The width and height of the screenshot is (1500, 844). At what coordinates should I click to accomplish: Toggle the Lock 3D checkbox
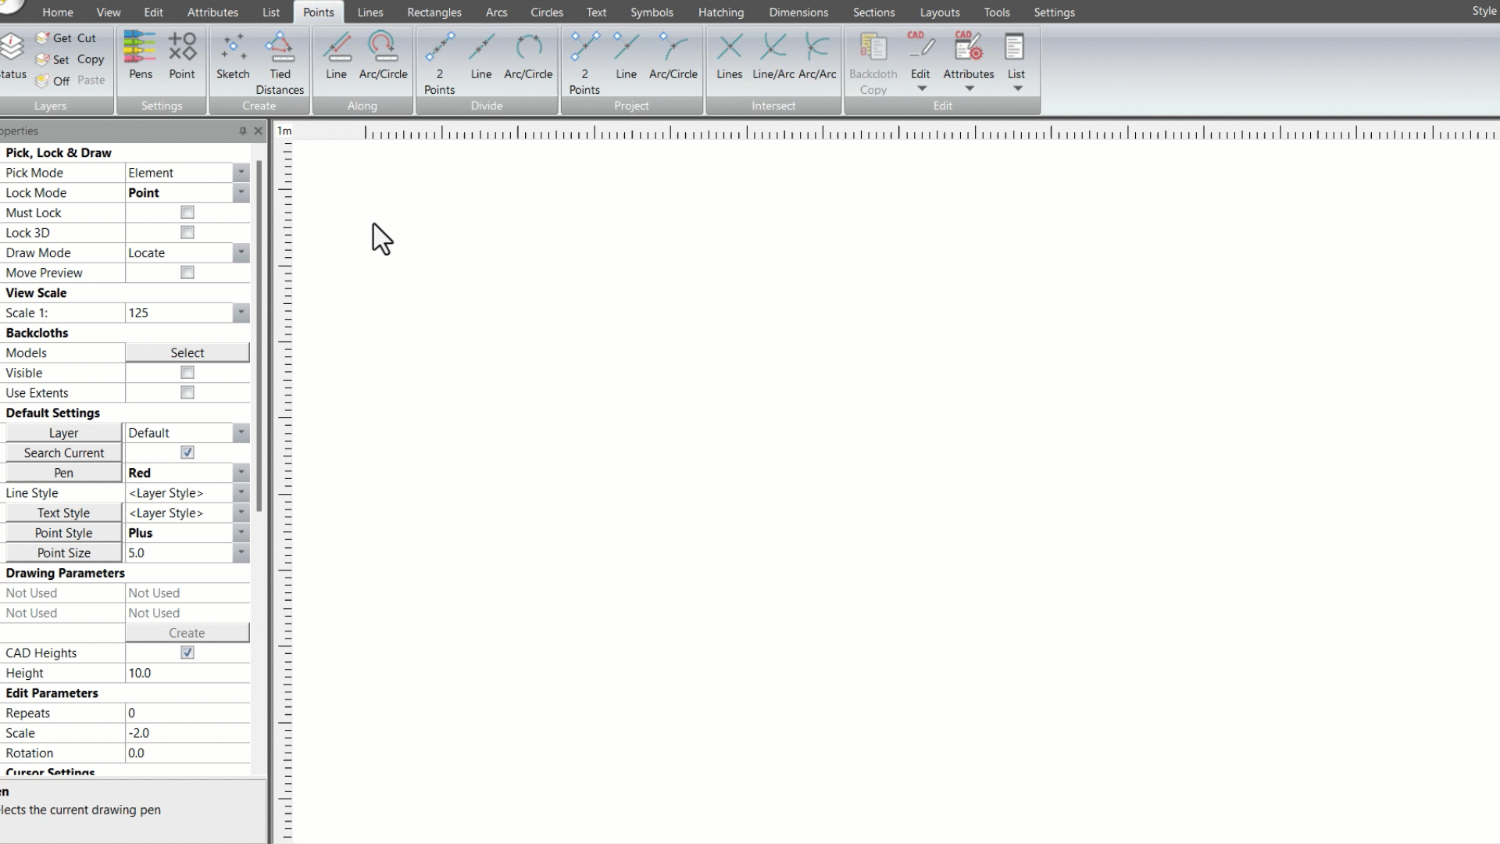tap(187, 232)
